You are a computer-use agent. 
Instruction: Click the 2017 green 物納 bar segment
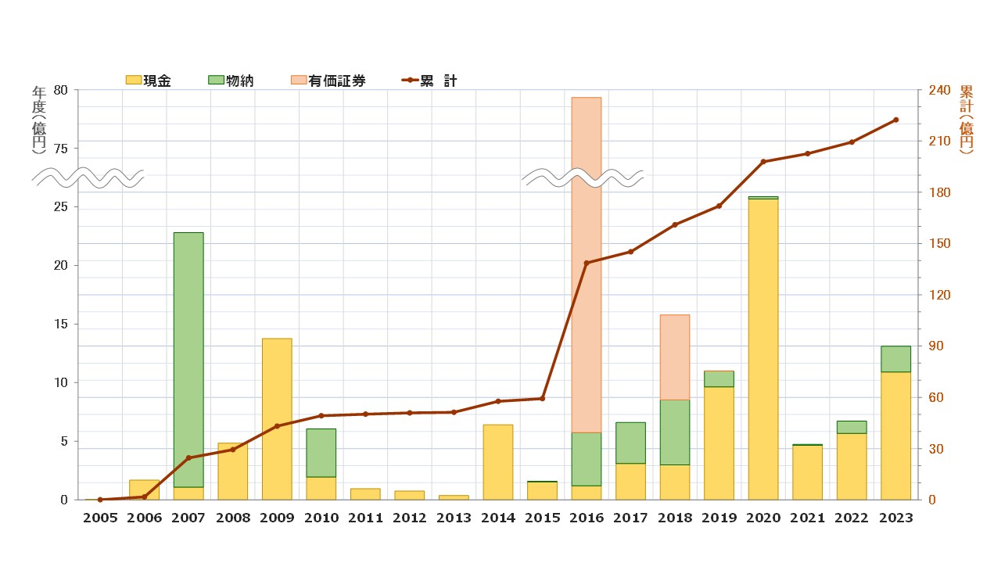tap(630, 443)
